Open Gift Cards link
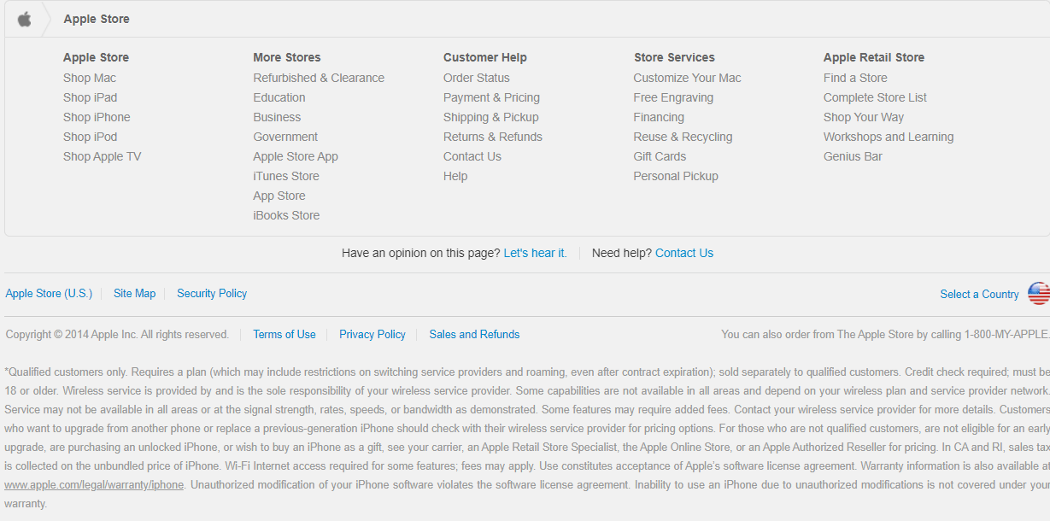The image size is (1050, 521). tap(660, 156)
